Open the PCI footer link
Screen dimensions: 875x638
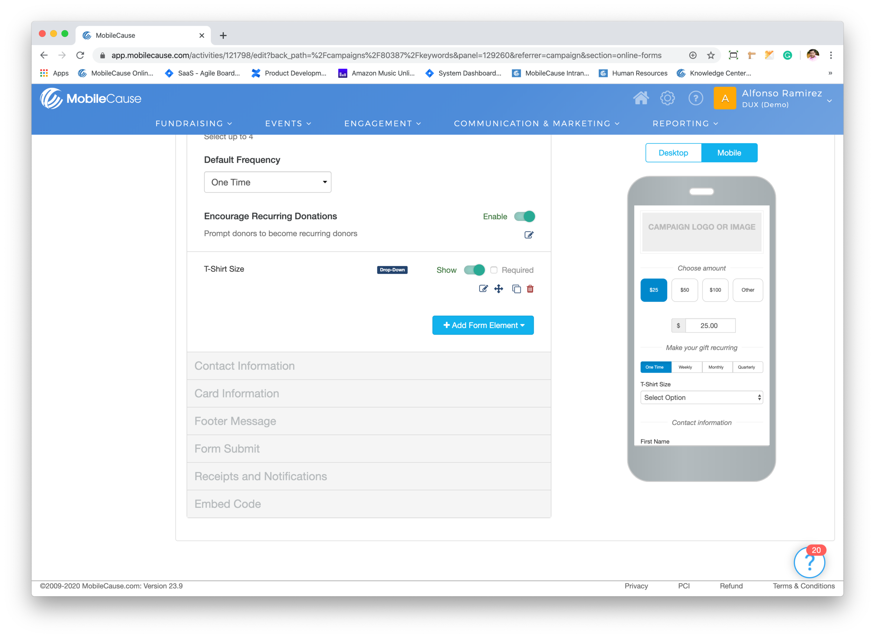point(684,586)
